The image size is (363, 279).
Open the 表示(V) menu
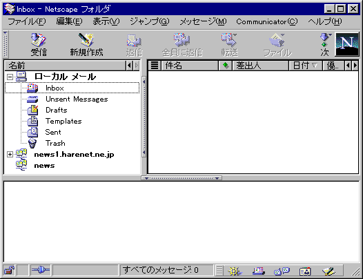(x=106, y=22)
